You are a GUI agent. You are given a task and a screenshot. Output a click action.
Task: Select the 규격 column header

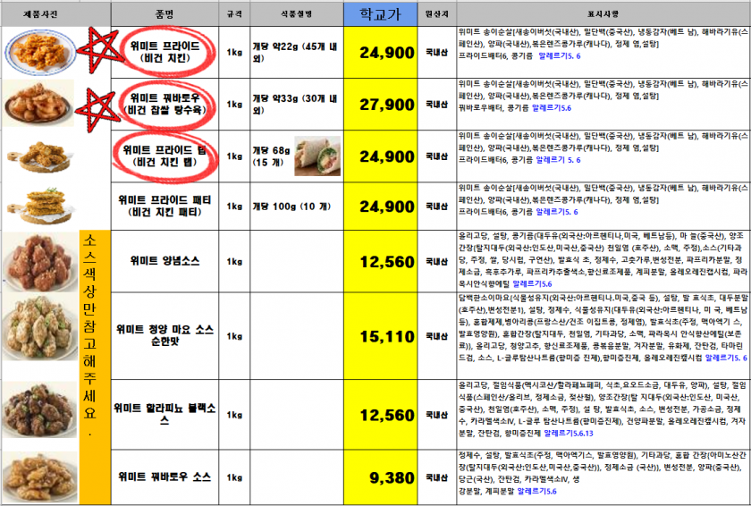tap(234, 14)
